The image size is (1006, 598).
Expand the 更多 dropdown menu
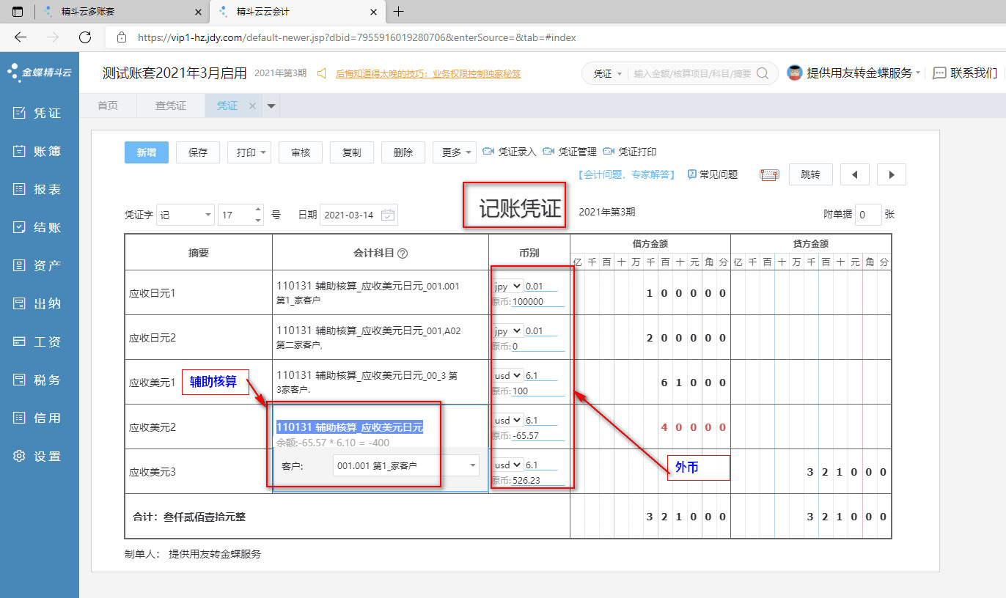[454, 152]
